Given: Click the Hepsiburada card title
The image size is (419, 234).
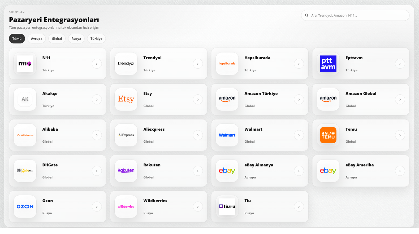Looking at the screenshot, I should [257, 58].
